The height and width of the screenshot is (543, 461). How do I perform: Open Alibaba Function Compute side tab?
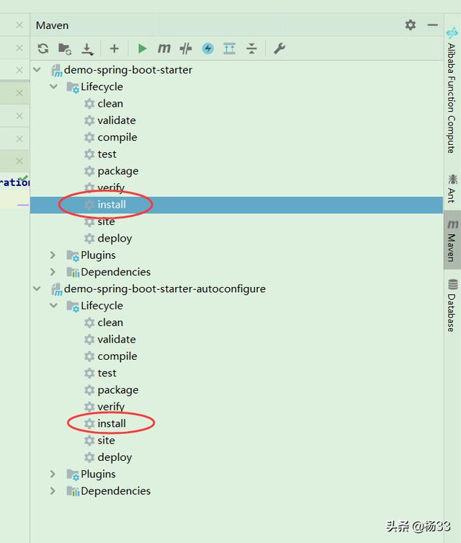coord(452,91)
